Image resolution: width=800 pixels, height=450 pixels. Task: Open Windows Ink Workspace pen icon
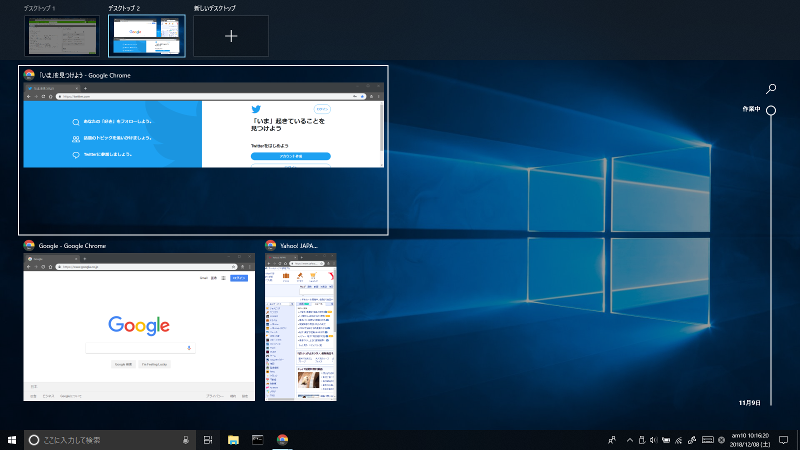(x=692, y=440)
